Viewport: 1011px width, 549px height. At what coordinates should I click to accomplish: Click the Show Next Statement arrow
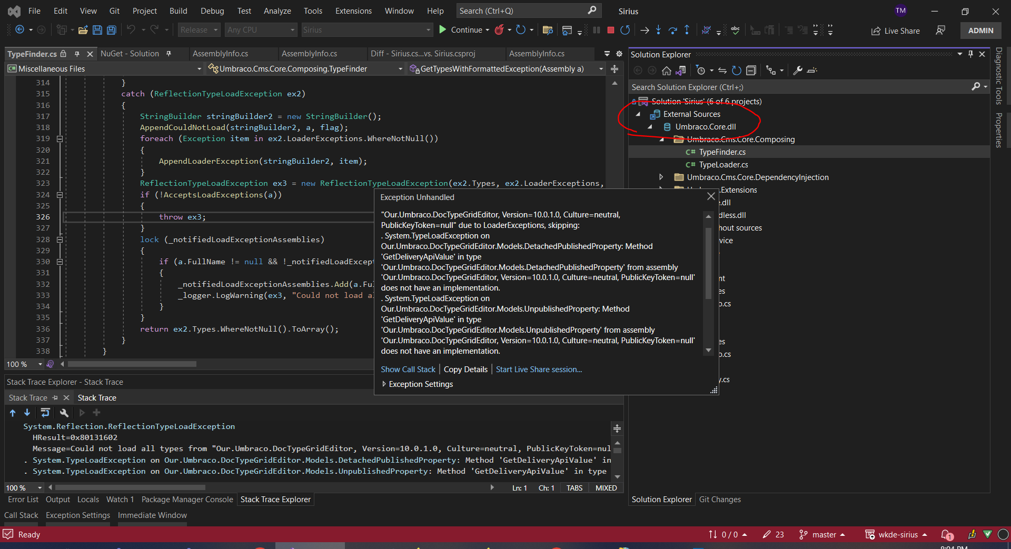click(645, 30)
